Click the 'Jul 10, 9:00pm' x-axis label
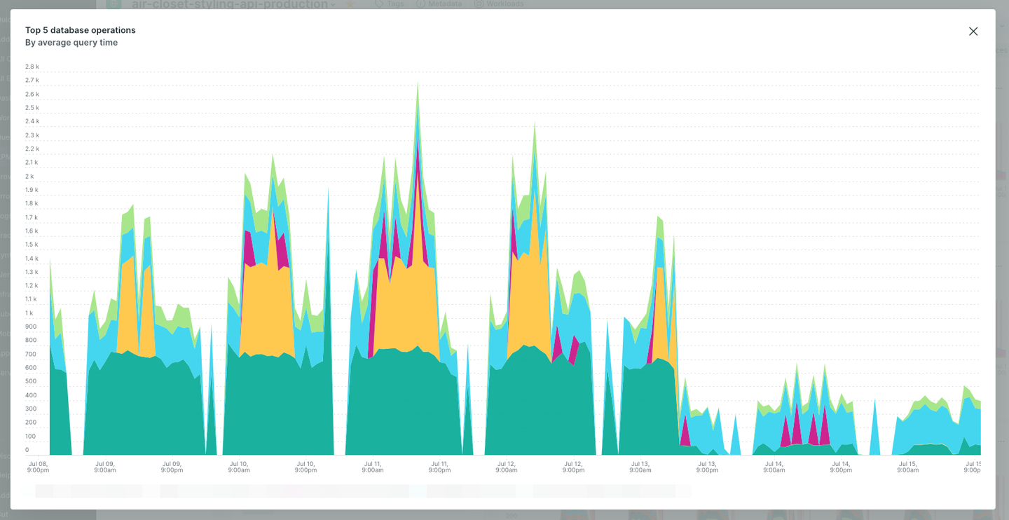 click(x=306, y=467)
